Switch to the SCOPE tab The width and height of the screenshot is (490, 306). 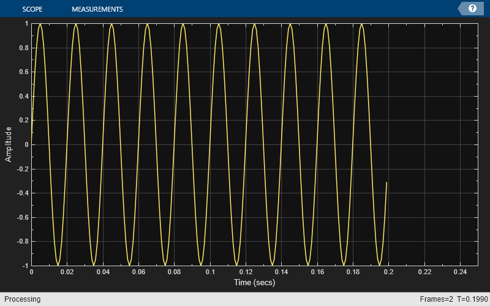tap(32, 9)
